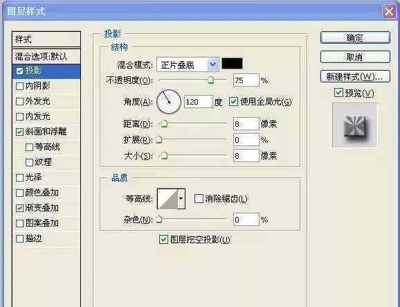
Task: Uncheck 图层挖空投影 option
Action: (163, 239)
